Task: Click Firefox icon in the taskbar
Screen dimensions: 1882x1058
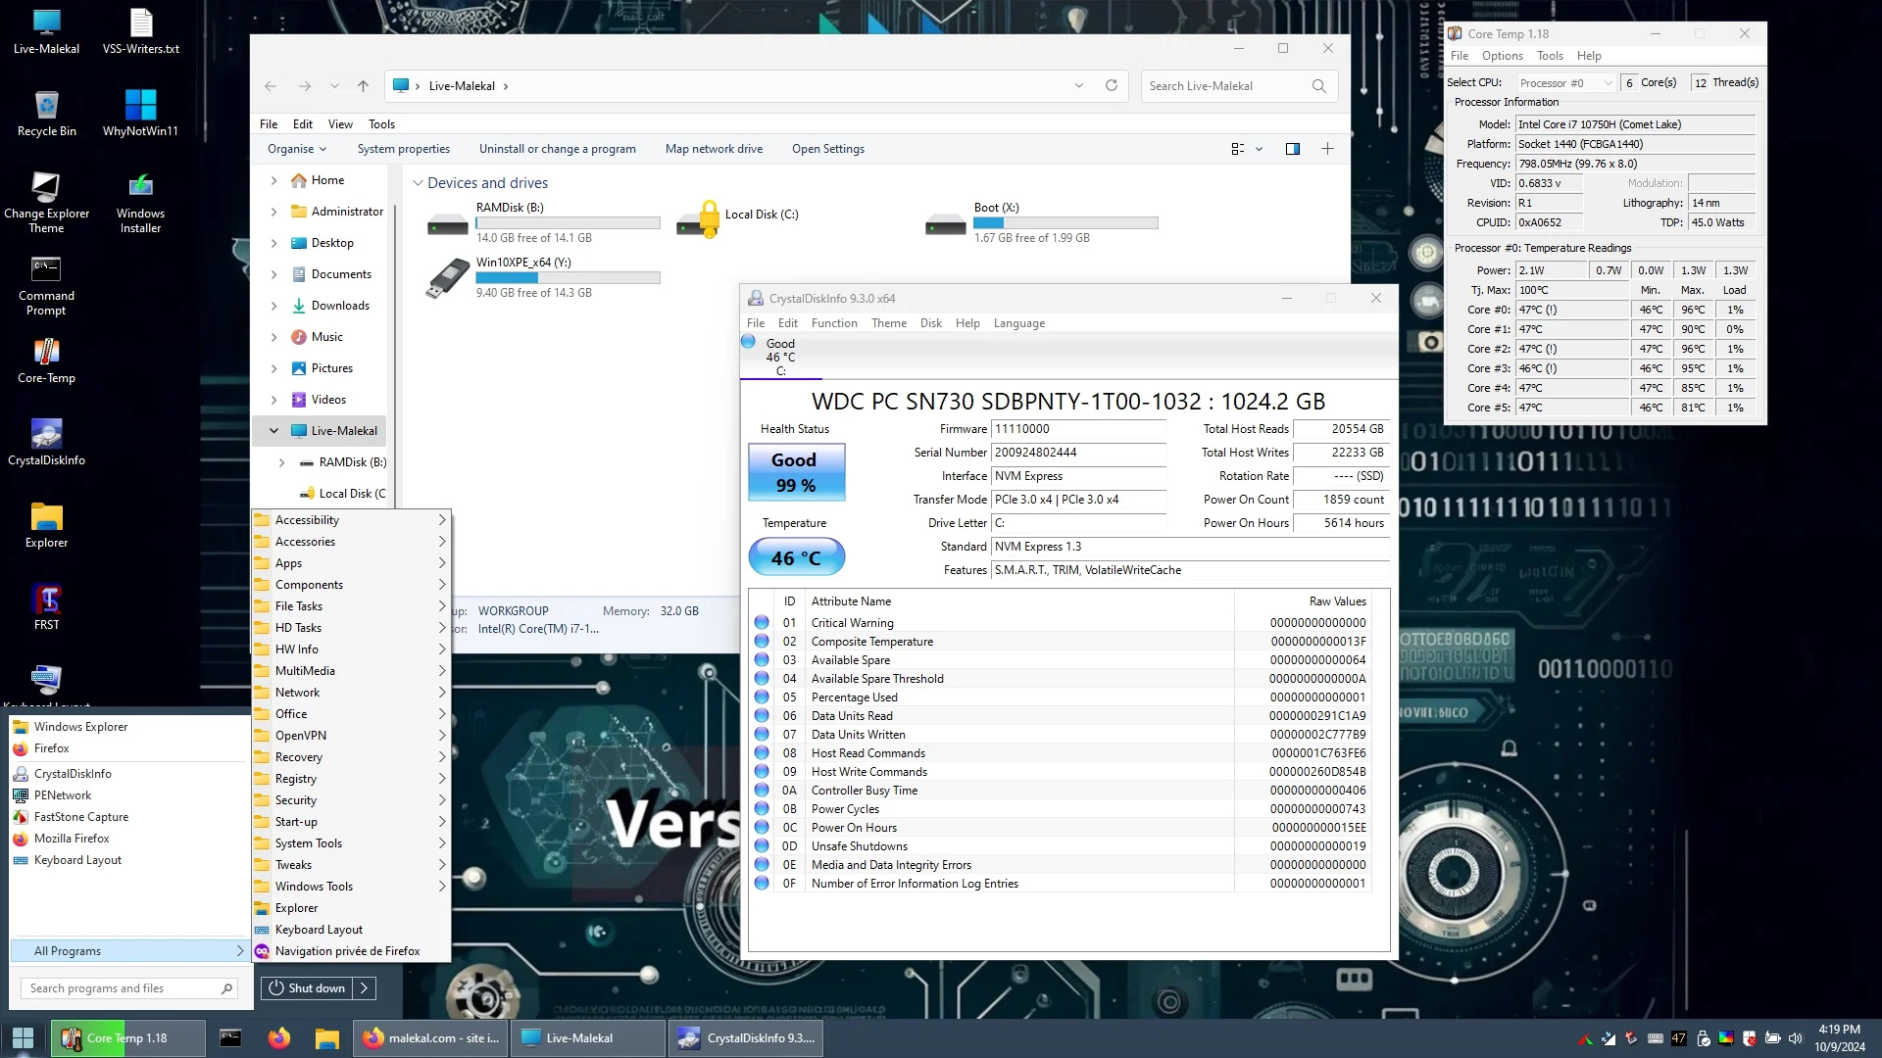Action: pyautogui.click(x=279, y=1038)
